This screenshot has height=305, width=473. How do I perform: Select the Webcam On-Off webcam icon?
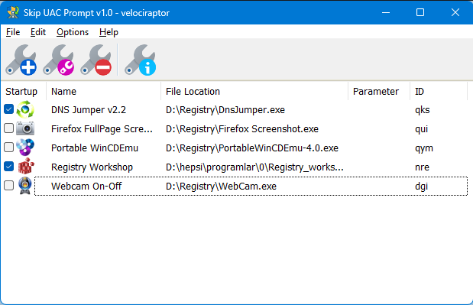pos(25,186)
